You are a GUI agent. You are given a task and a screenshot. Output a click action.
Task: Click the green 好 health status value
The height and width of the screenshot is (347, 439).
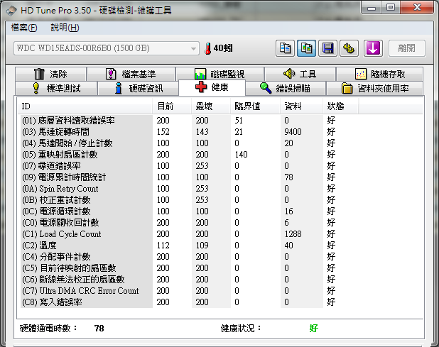point(313,328)
